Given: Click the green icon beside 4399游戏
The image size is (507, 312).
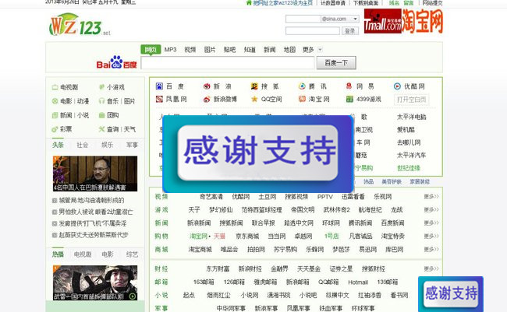Looking at the screenshot, I should [x=349, y=99].
